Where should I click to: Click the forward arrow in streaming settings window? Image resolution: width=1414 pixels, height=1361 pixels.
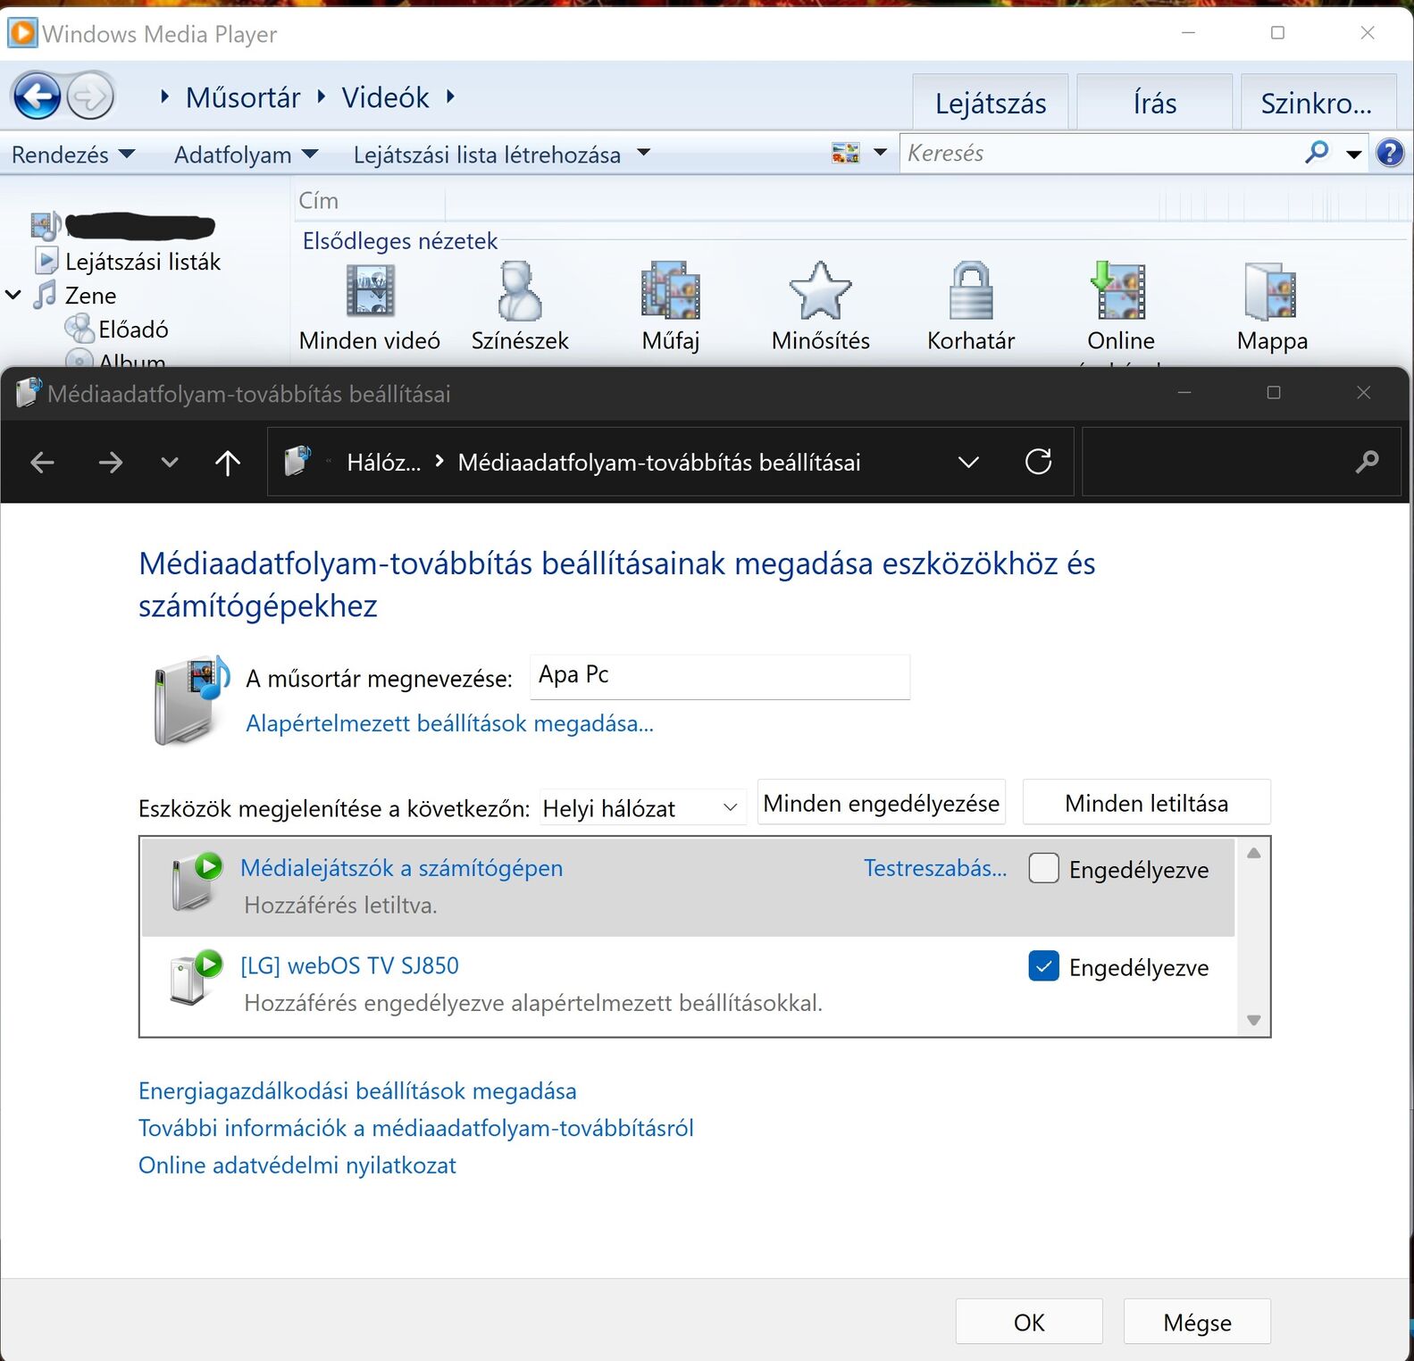pyautogui.click(x=110, y=463)
